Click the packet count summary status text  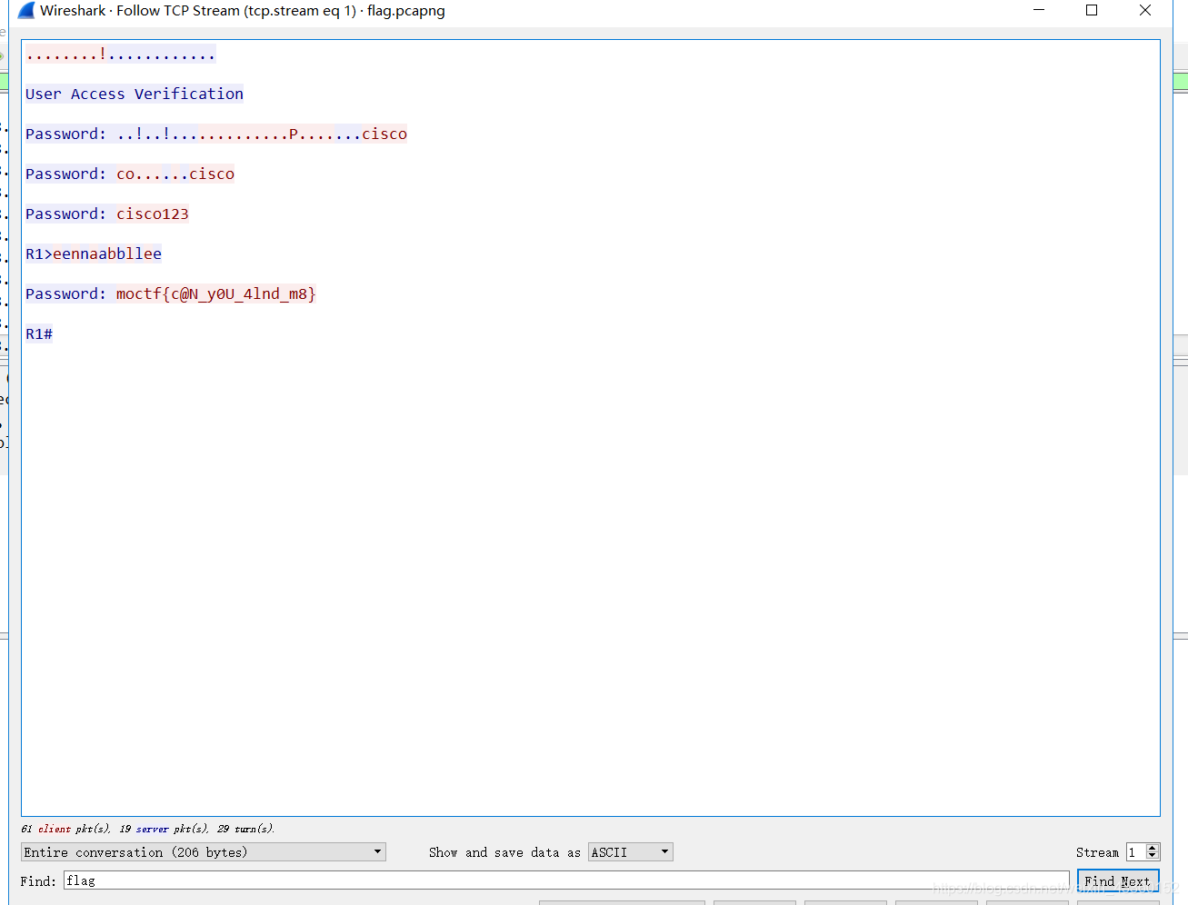pyautogui.click(x=147, y=829)
